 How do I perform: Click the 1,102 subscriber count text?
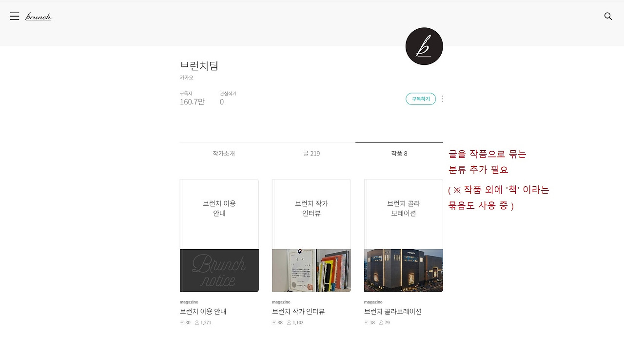(x=295, y=323)
